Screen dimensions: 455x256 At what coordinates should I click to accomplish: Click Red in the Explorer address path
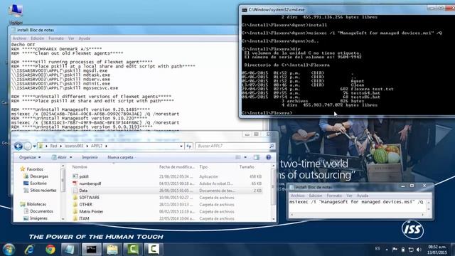[x=54, y=146]
